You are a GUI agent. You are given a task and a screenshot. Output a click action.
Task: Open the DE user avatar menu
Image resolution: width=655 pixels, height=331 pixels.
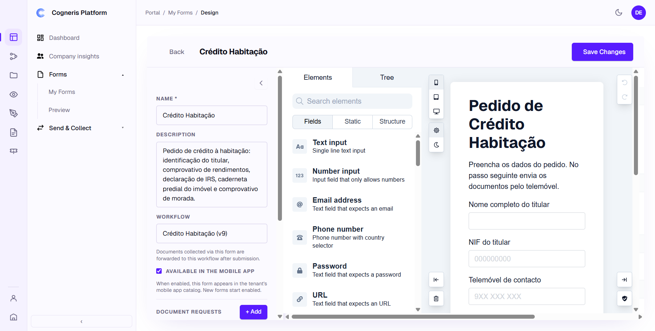coord(638,13)
